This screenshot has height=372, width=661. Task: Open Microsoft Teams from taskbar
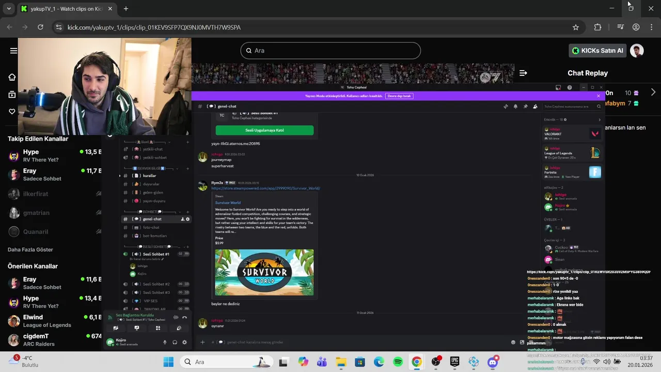322,362
